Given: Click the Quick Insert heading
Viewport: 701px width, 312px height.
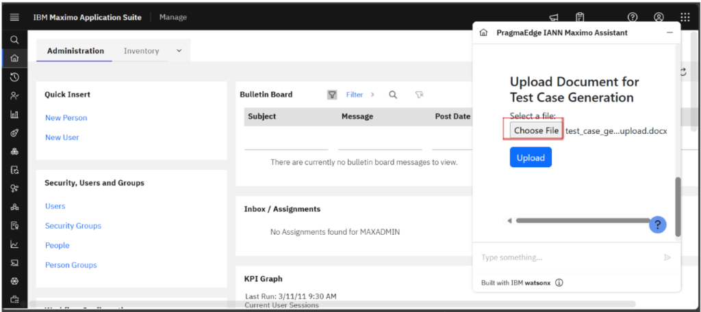Looking at the screenshot, I should [68, 94].
